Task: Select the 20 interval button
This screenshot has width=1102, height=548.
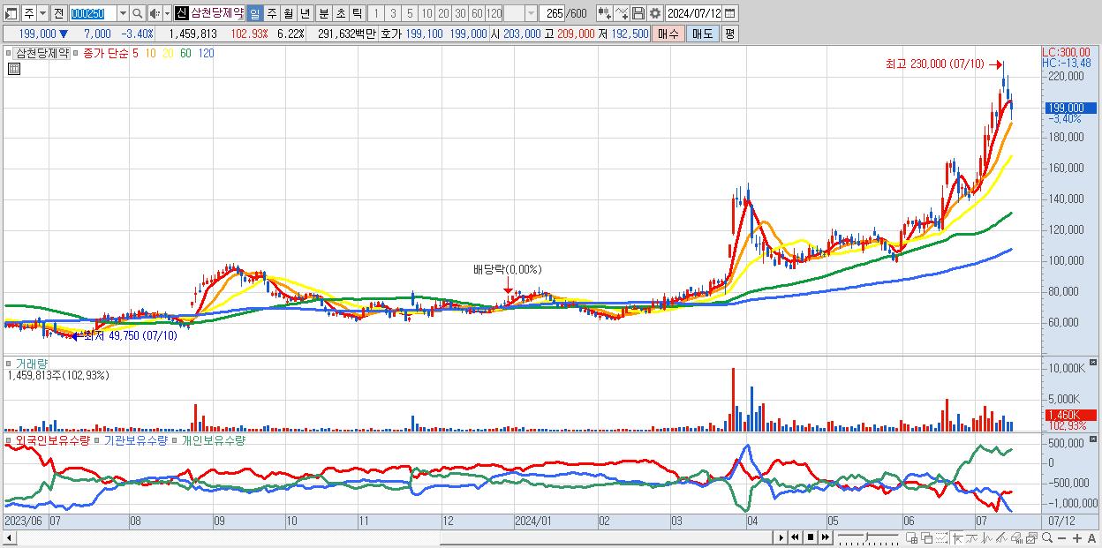Action: click(x=443, y=13)
